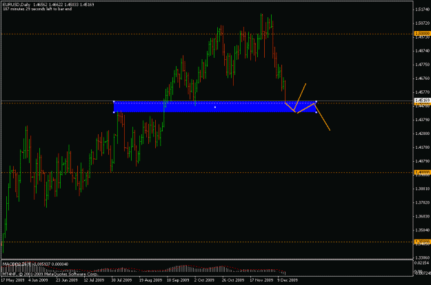The width and height of the screenshot is (431, 285).
Task: Click the '187 minutes 29 seconds left' bar timer text
Action: coord(37,9)
